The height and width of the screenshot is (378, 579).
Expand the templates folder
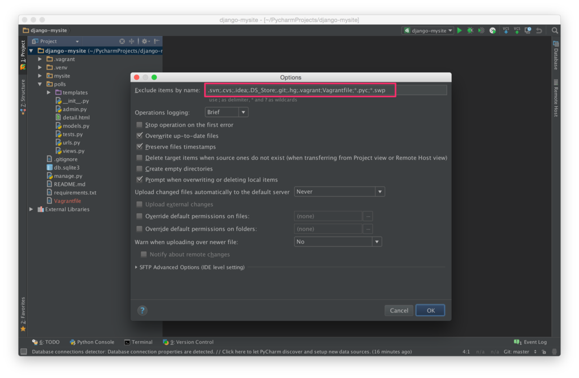coord(49,92)
